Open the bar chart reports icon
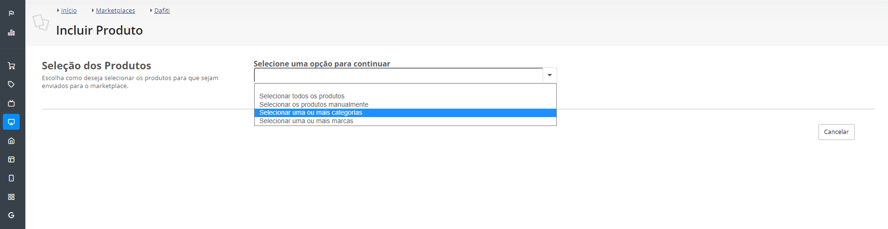Image resolution: width=888 pixels, height=229 pixels. [x=11, y=32]
